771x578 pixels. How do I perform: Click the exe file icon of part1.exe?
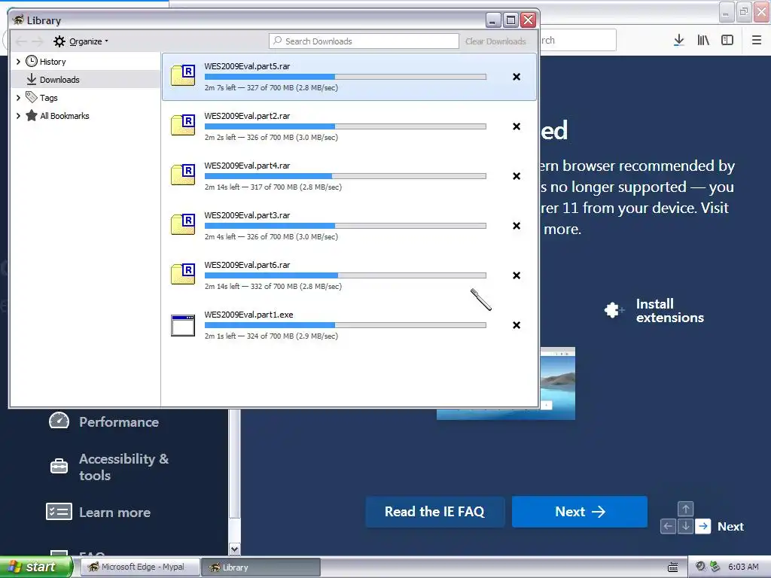point(183,325)
